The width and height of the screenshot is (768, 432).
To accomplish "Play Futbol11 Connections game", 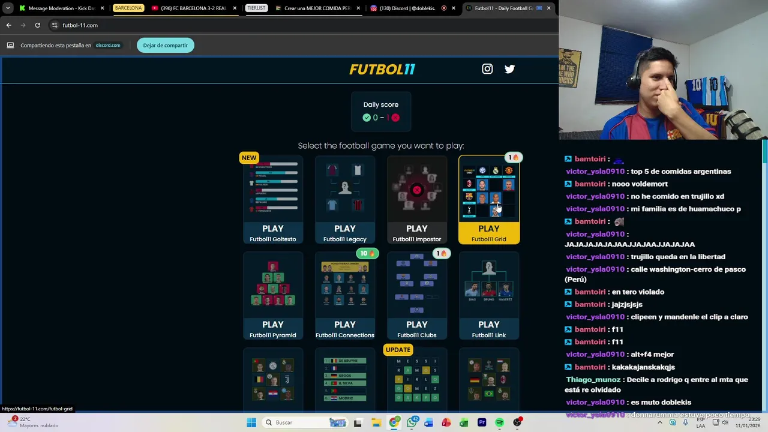I will point(345,329).
